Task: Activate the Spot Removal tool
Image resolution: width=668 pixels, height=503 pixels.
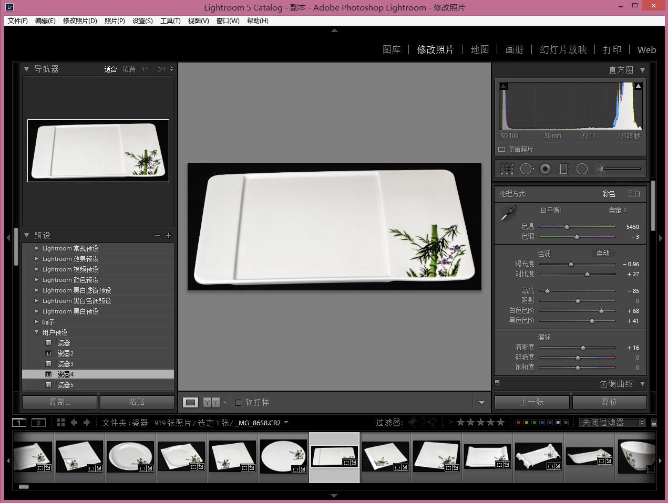Action: pos(526,169)
